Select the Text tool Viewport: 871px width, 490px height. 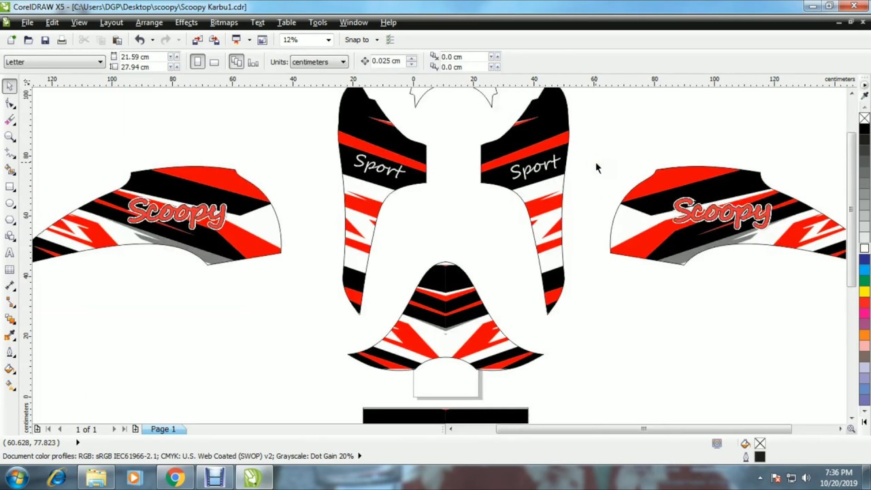click(10, 253)
